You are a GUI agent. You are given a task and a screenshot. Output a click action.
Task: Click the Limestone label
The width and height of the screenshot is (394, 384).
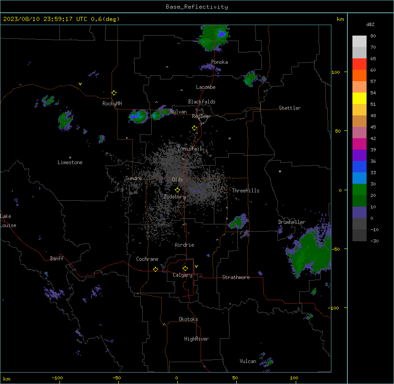(x=70, y=162)
